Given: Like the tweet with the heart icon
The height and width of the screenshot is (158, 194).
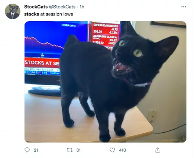Looking at the screenshot, I should click(112, 150).
